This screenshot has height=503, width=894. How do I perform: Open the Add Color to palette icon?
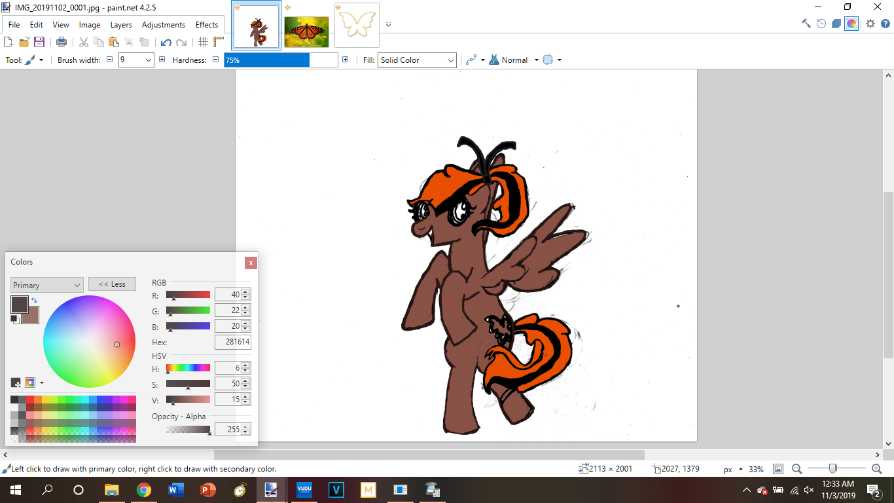click(16, 382)
